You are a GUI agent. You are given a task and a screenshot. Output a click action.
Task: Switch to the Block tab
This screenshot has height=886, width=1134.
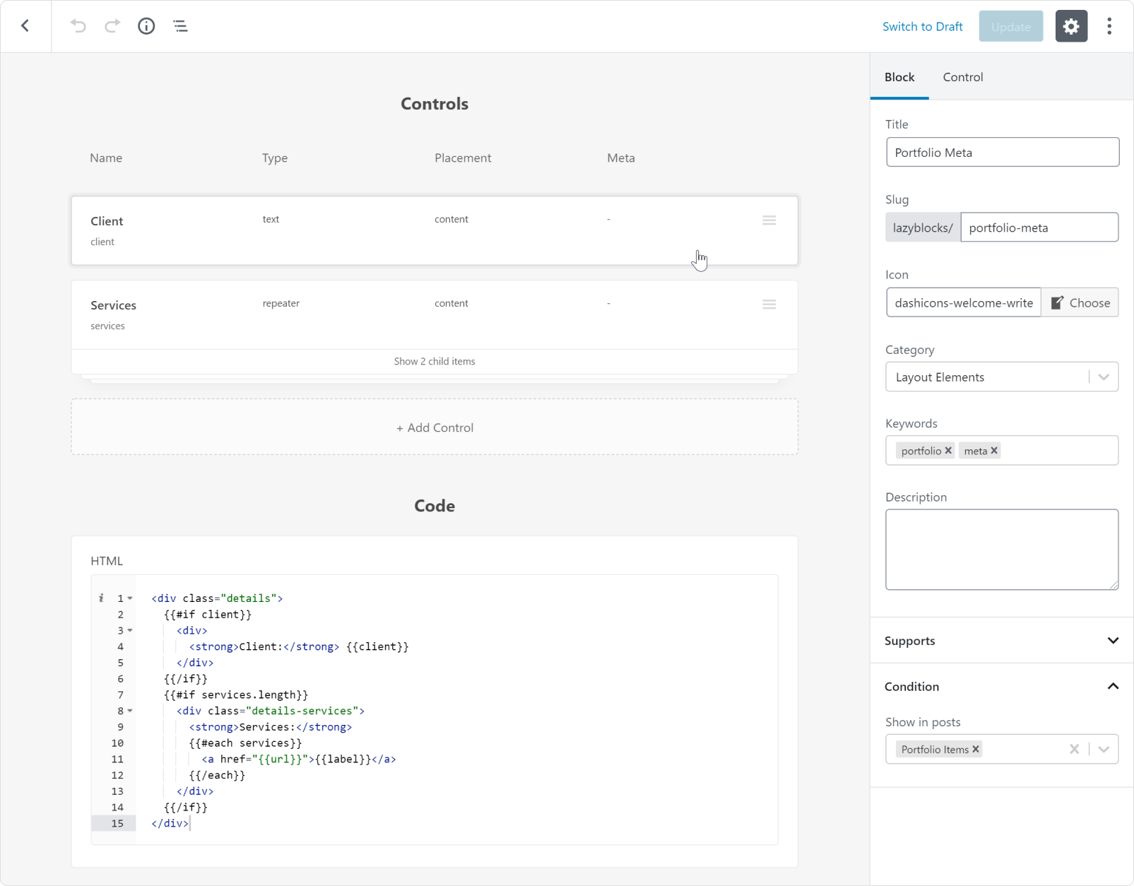click(x=899, y=77)
